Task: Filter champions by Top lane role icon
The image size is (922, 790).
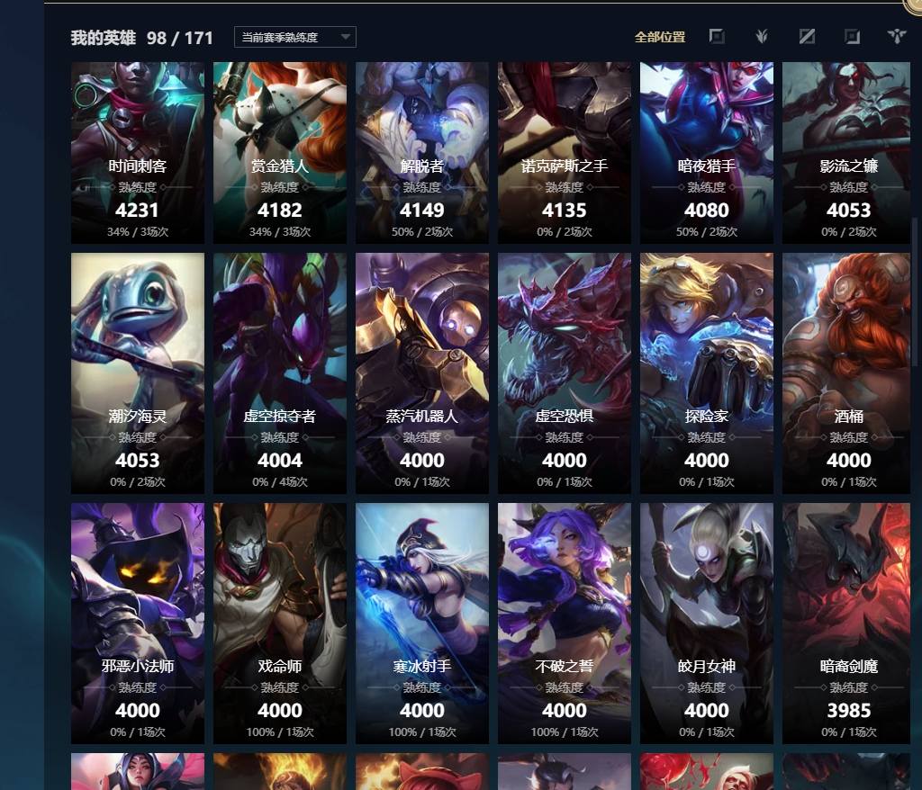Action: click(716, 37)
